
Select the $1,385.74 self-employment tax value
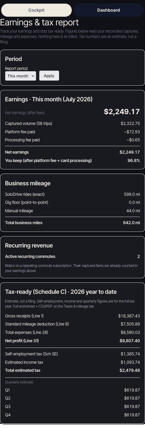(x=130, y=354)
